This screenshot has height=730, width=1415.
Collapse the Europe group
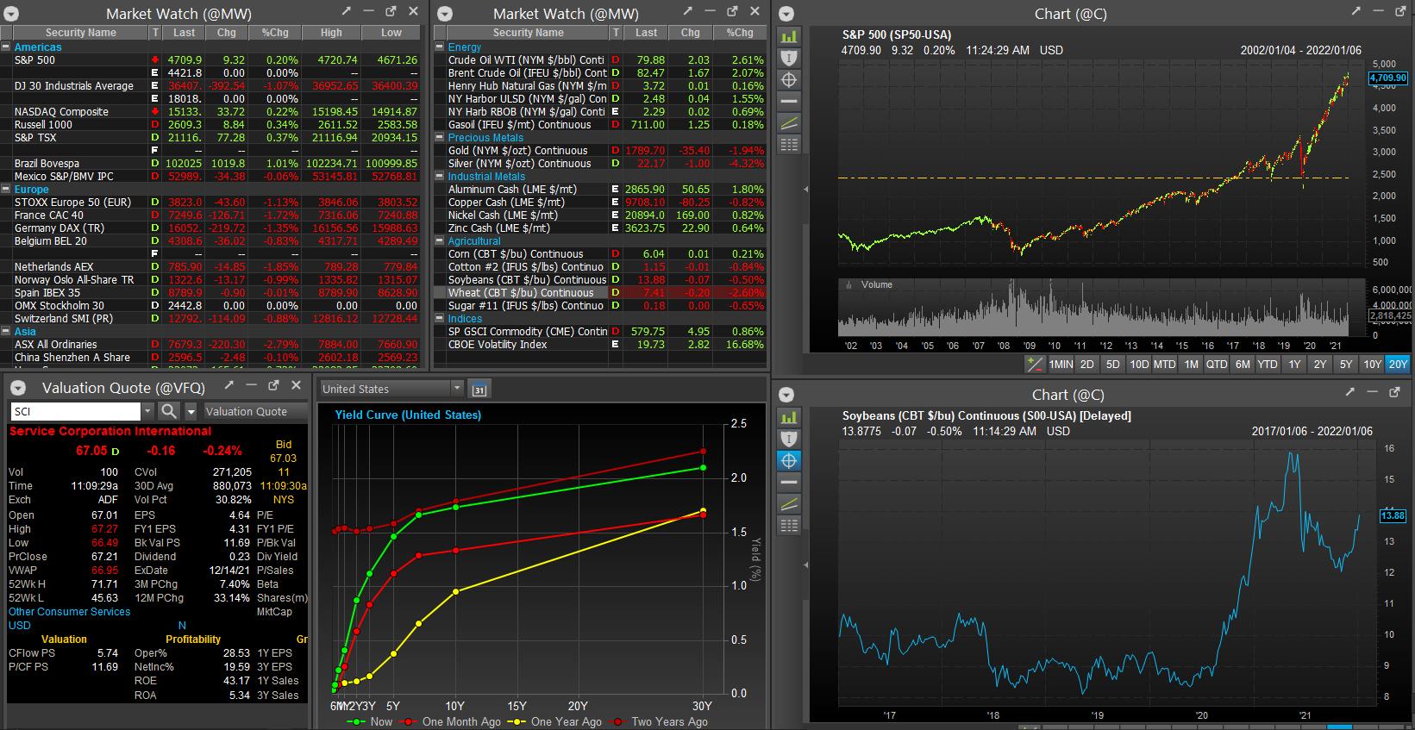tap(6, 190)
